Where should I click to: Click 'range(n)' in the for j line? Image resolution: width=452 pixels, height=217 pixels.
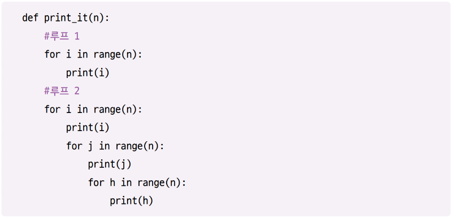(x=137, y=146)
